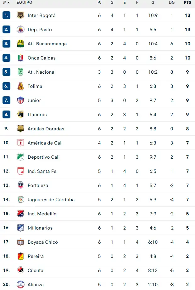Image resolution: width=195 pixels, height=290 pixels.
Task: Select the Atl. Nacional crest icon
Action: [x=21, y=72]
